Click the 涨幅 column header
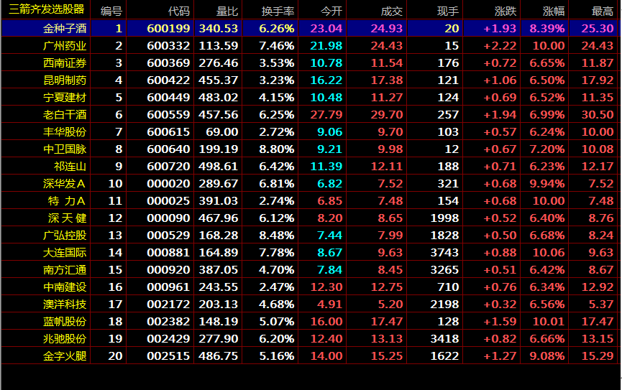 tap(554, 11)
